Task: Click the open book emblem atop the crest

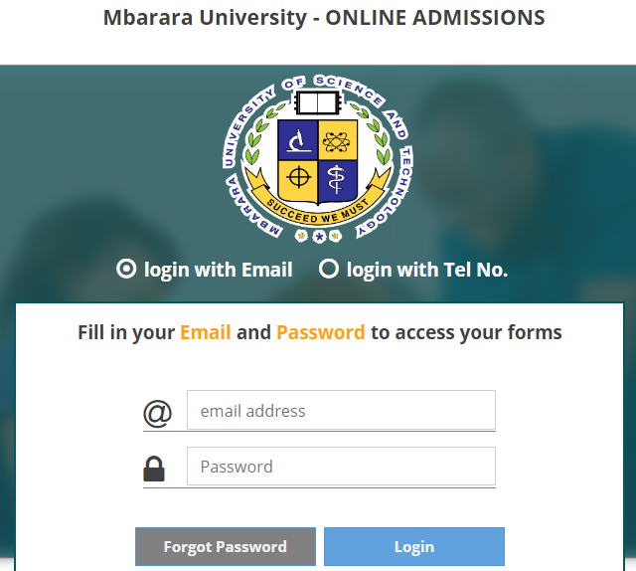Action: [x=317, y=103]
